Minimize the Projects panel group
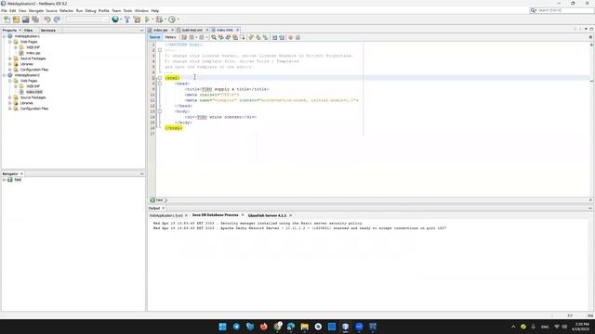The width and height of the screenshot is (595, 334). pyautogui.click(x=142, y=31)
